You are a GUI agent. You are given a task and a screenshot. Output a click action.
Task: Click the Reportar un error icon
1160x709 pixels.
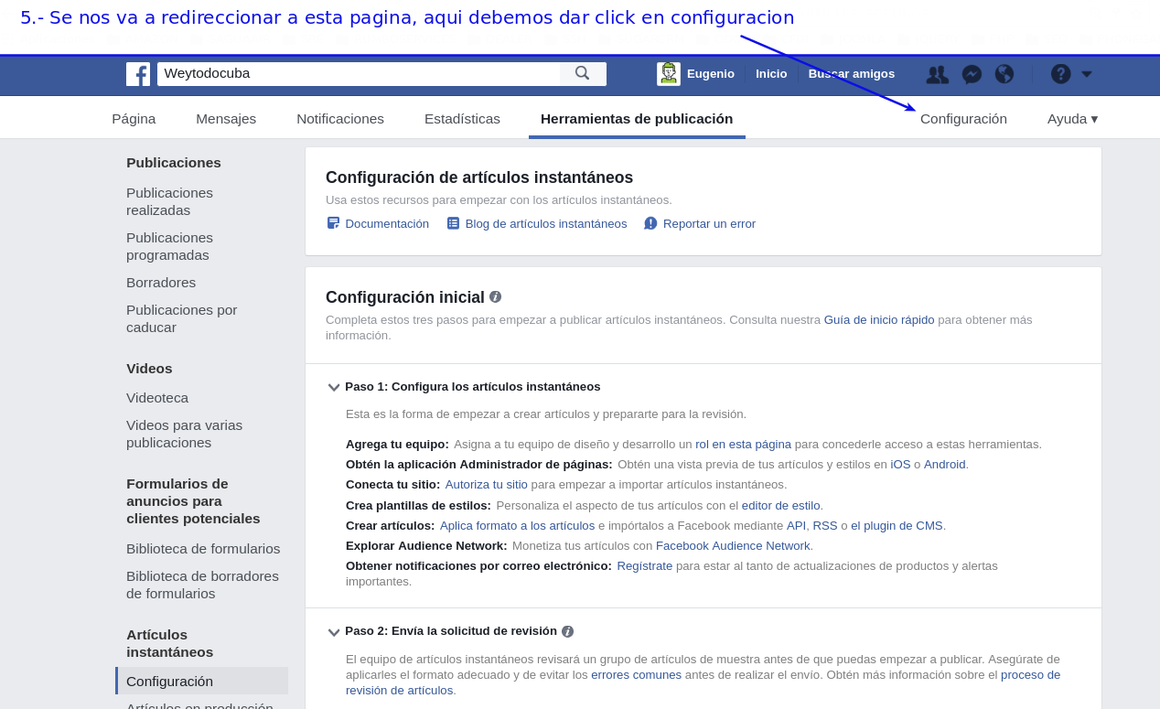tap(650, 223)
